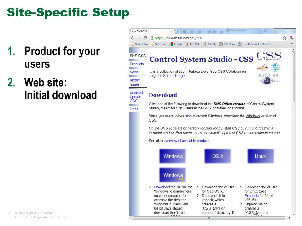Image resolution: width=302 pixels, height=226 pixels.
Task: Open the wrench settings menu
Action: click(292, 38)
